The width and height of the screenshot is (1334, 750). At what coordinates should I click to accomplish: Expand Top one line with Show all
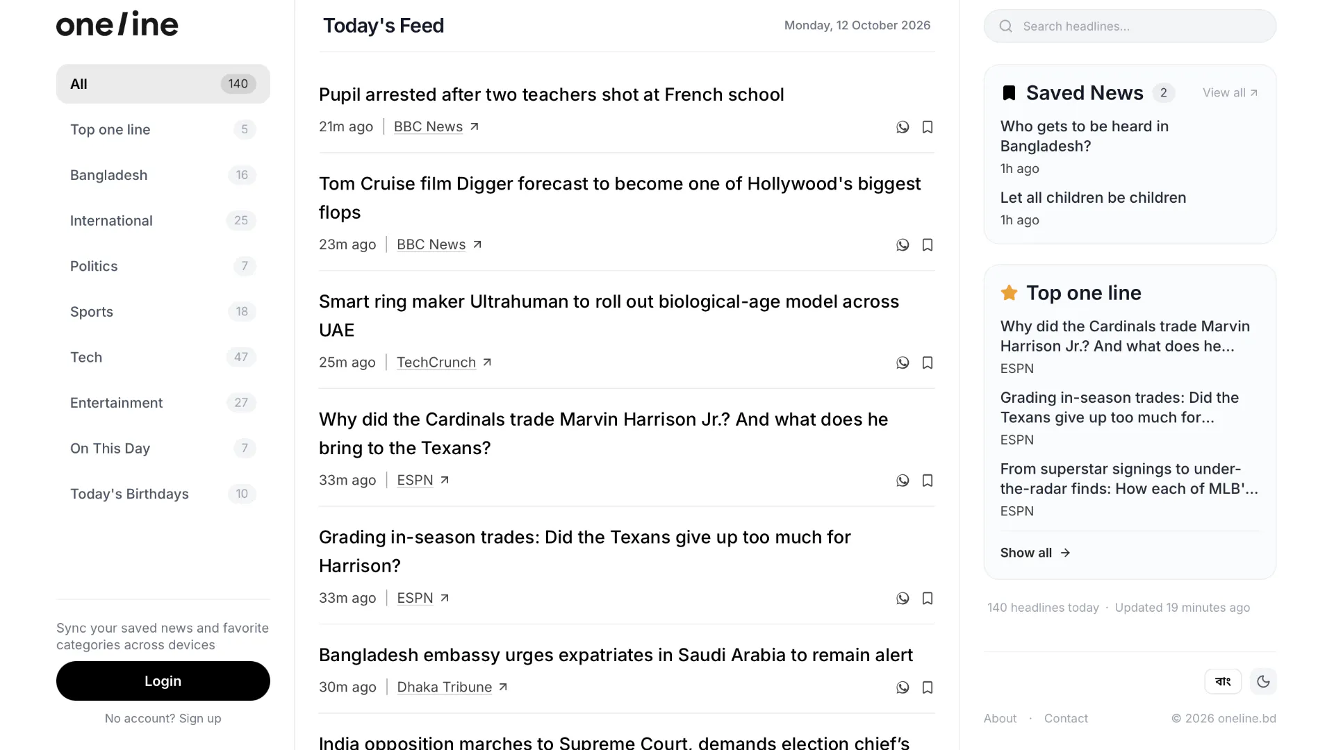(x=1035, y=553)
